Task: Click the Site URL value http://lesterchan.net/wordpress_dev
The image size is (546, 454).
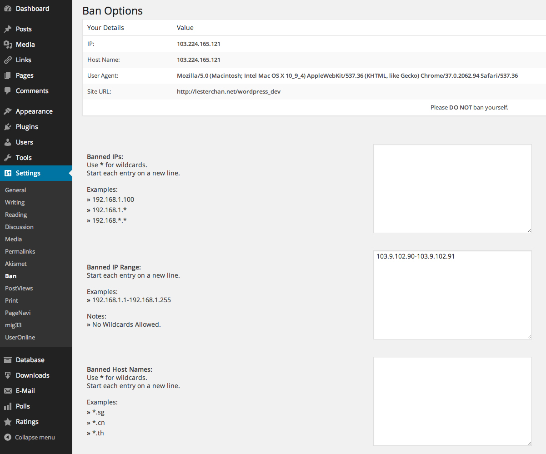Action: (229, 91)
